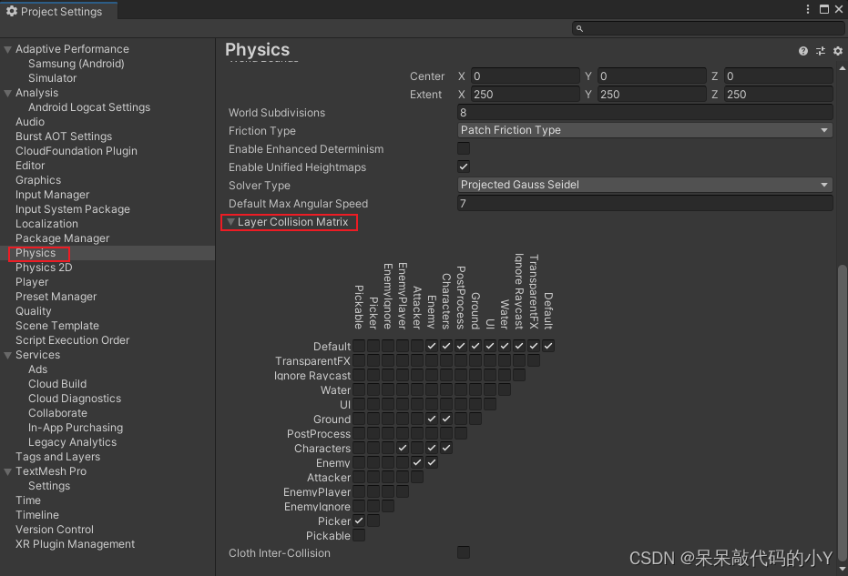The width and height of the screenshot is (848, 576).
Task: Toggle the Cloth Inter-Collision checkbox
Action: tap(464, 552)
